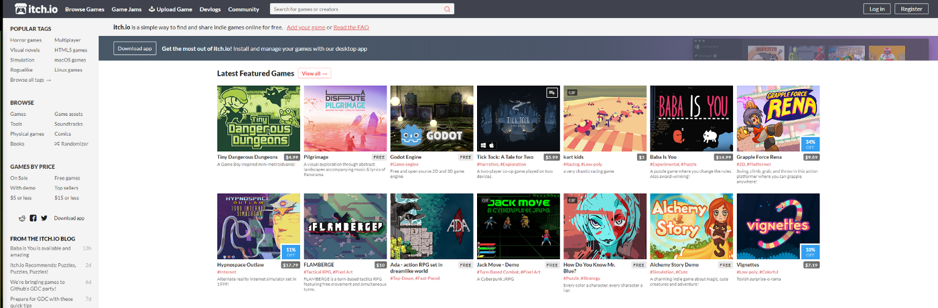Click GIF badge on kart kids

(x=572, y=93)
